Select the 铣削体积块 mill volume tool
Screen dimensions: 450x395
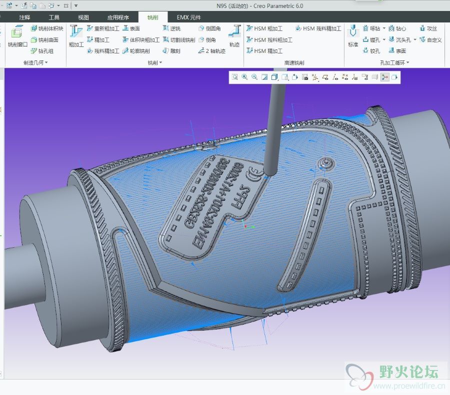click(47, 28)
